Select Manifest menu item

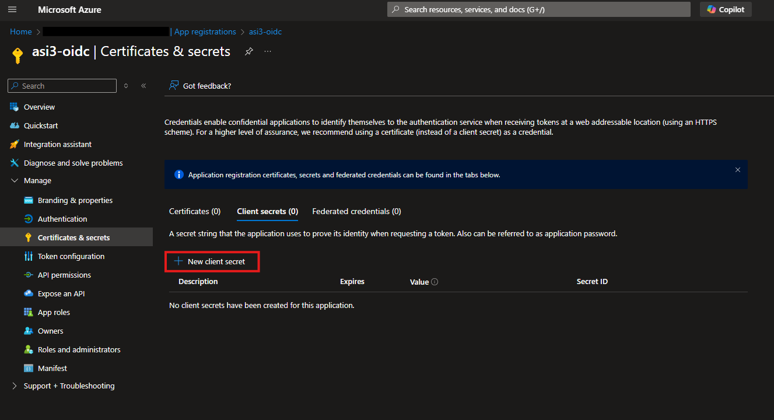52,368
